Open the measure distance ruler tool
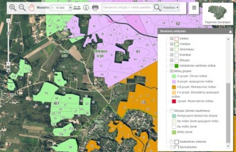This screenshot has width=236, height=152. tap(77, 7)
